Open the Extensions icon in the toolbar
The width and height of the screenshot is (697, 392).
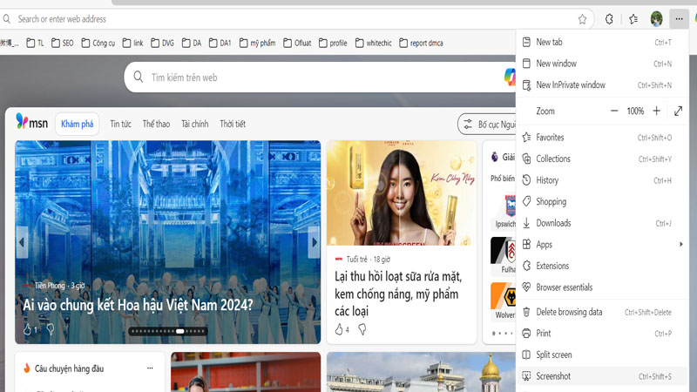click(609, 19)
